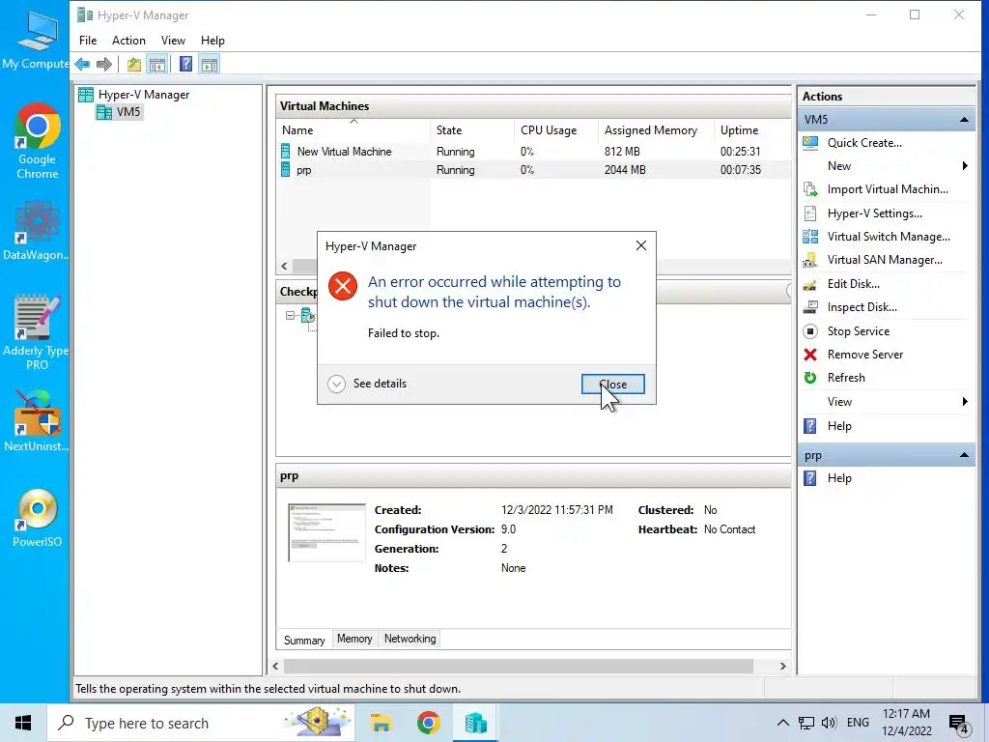Click the Stop Service icon

pyautogui.click(x=810, y=331)
